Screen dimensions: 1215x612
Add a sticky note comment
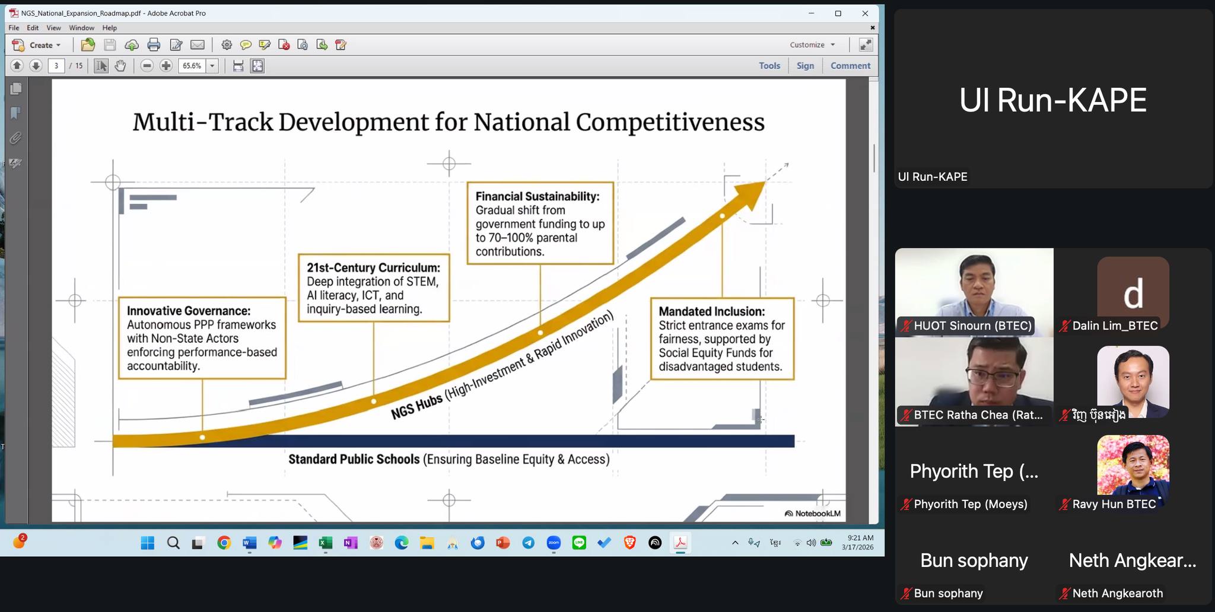click(246, 45)
